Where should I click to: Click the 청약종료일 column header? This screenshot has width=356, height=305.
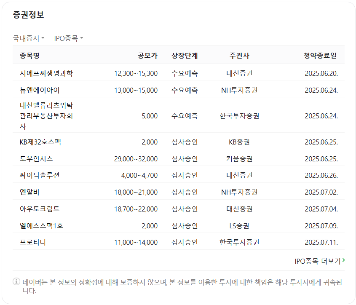320,56
